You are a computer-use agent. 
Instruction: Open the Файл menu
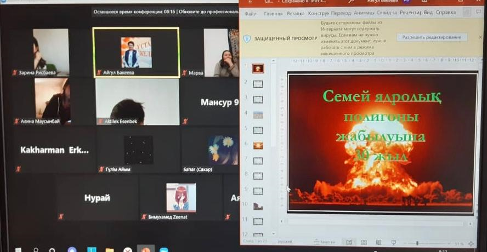pyautogui.click(x=250, y=13)
